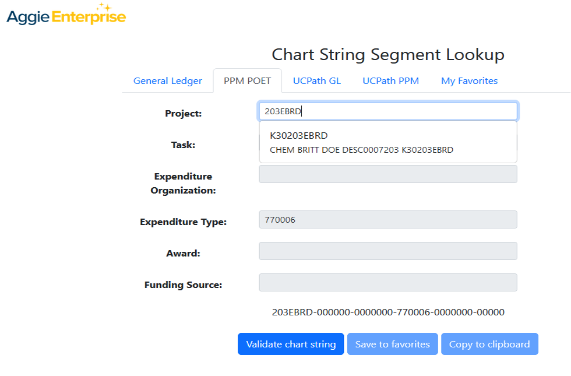Click the Expenditure Organization field
The width and height of the screenshot is (571, 376).
tap(387, 174)
